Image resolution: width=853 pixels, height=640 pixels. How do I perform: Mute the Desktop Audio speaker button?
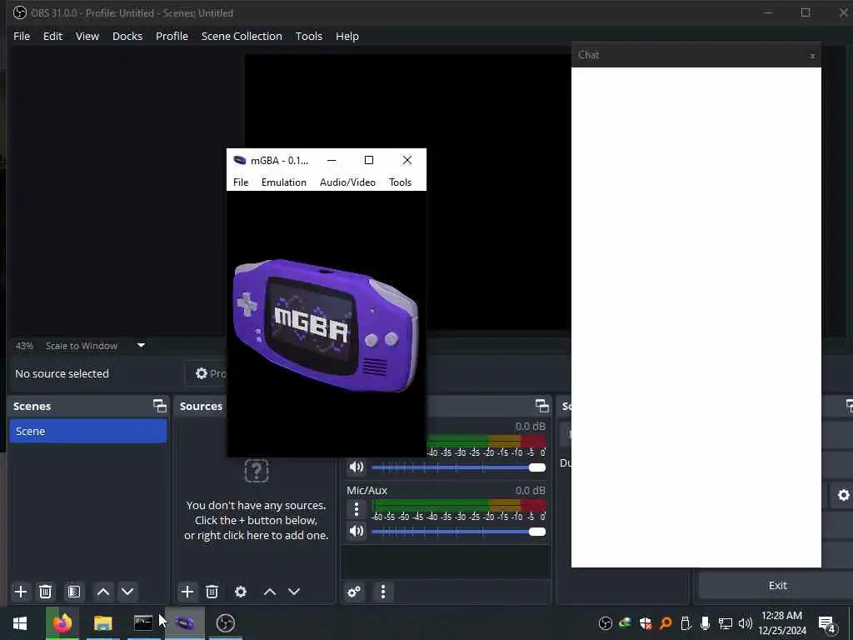point(357,467)
